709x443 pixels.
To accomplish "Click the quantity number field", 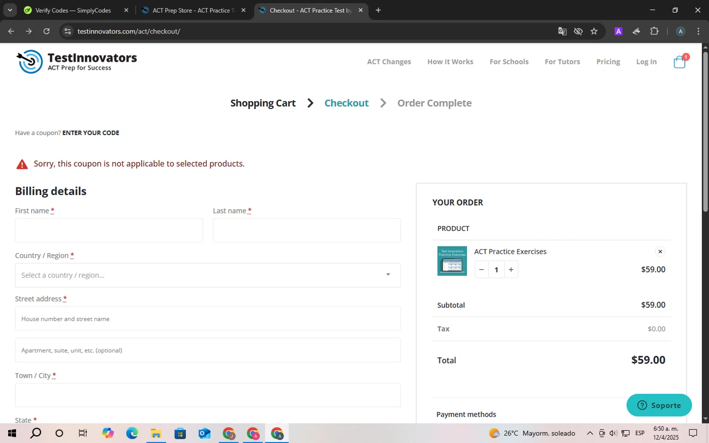I will [x=496, y=270].
